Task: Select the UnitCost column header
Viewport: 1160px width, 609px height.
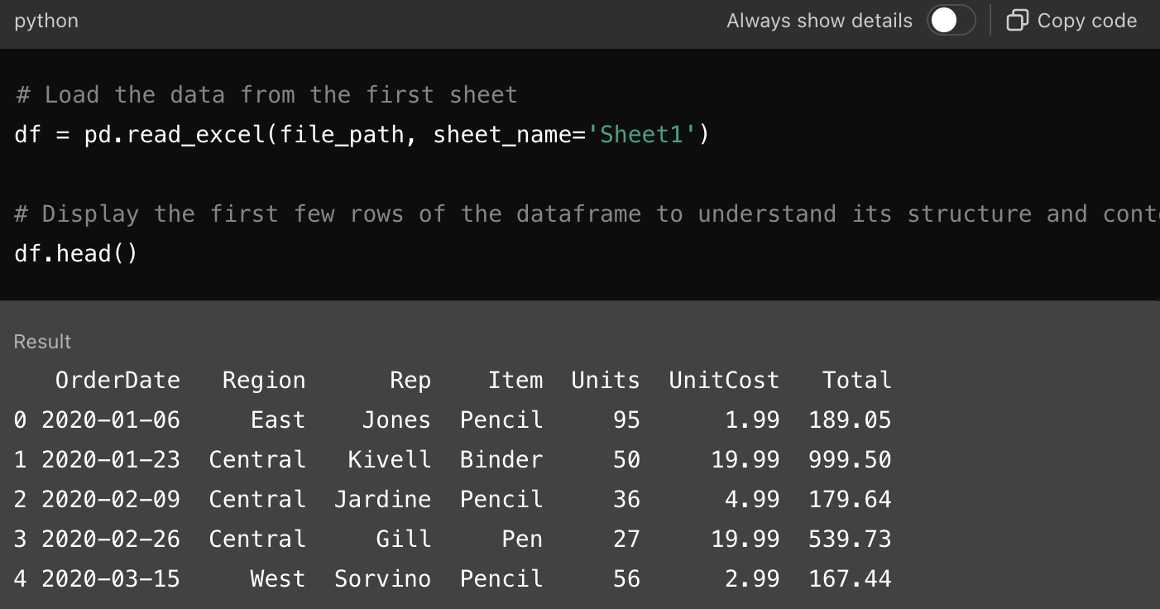Action: [724, 380]
